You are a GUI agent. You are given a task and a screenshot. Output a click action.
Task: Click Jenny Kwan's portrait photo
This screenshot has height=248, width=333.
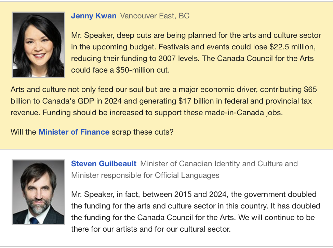pyautogui.click(x=38, y=45)
